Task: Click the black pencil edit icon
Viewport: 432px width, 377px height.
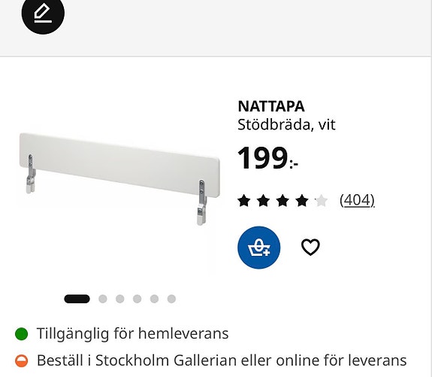Action: (x=43, y=13)
